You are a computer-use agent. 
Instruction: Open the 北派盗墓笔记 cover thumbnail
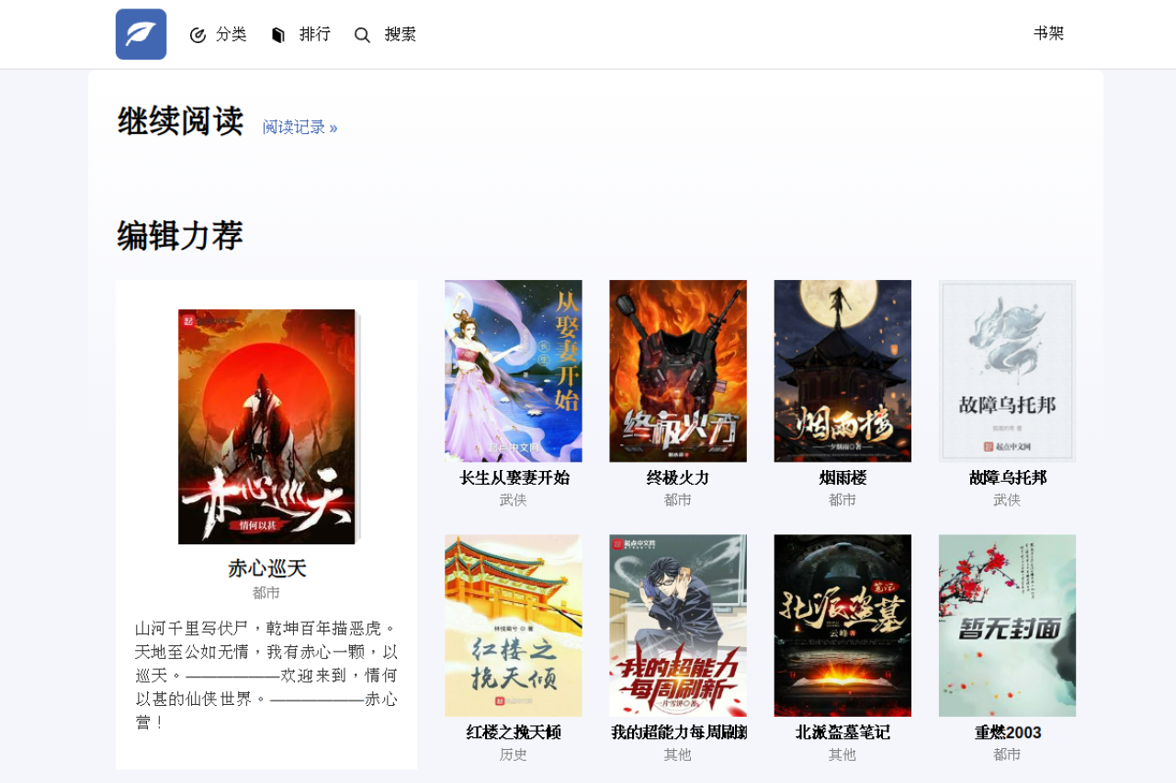click(842, 625)
